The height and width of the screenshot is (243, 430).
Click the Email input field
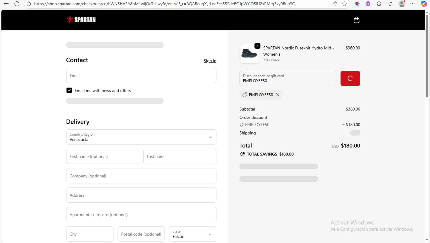141,76
